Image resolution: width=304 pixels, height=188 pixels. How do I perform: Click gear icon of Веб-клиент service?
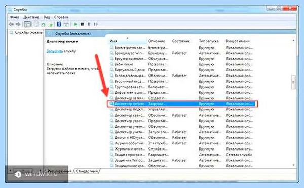[x=111, y=64]
